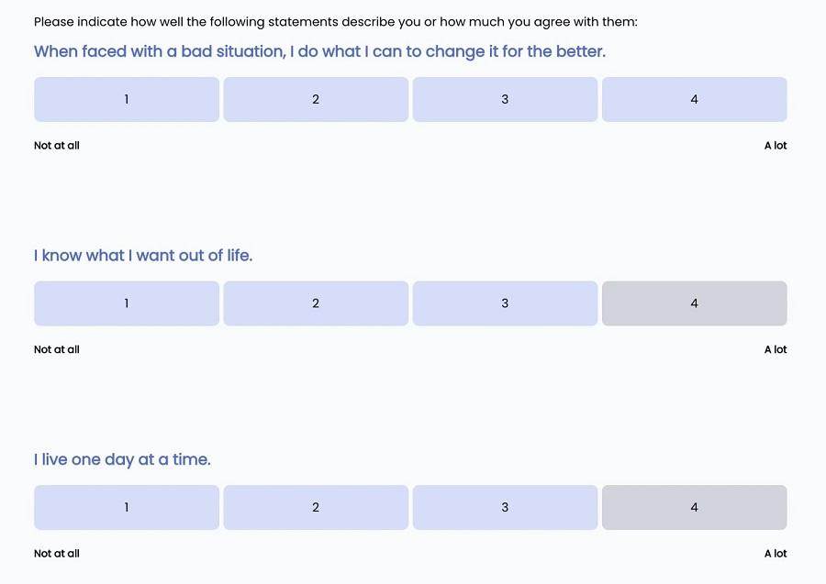Pick 3 for "I know what I want"
The image size is (826, 584).
point(505,303)
